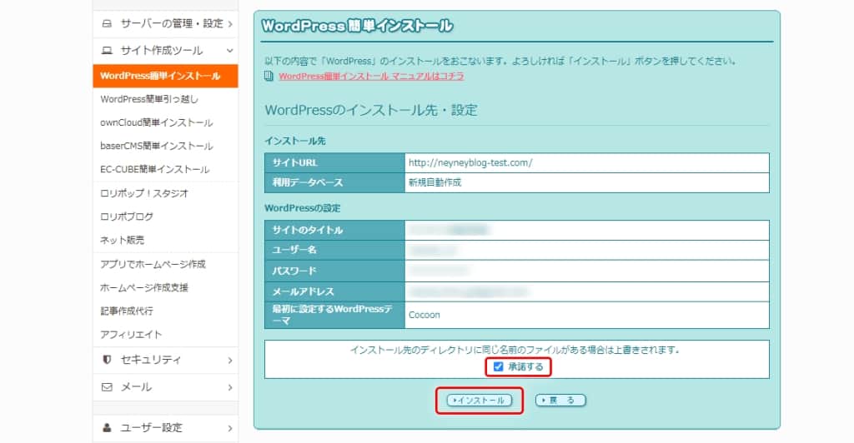Click the インストール先 section label

295,142
